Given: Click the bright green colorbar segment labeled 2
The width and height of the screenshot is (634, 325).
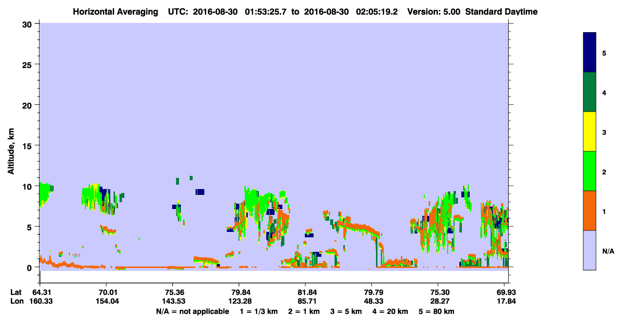Looking at the screenshot, I should pos(590,171).
